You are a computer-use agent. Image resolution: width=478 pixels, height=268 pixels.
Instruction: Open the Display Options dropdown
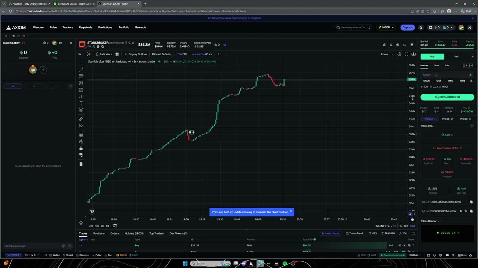[136, 54]
